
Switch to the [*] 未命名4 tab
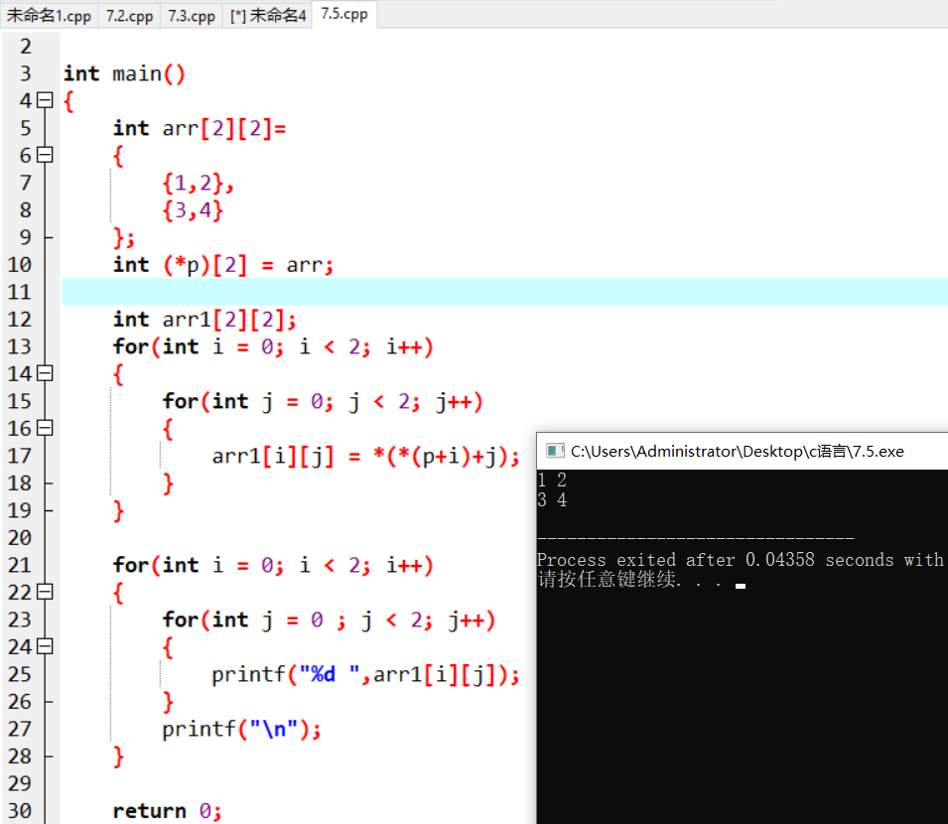pyautogui.click(x=268, y=15)
